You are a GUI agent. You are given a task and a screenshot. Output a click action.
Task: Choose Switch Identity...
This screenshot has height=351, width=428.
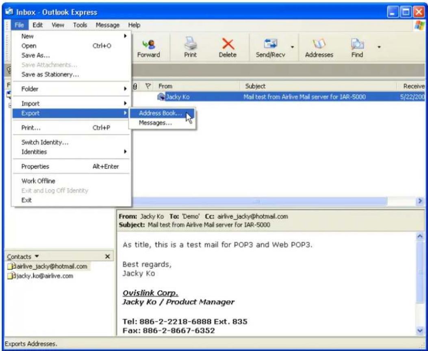(71, 143)
